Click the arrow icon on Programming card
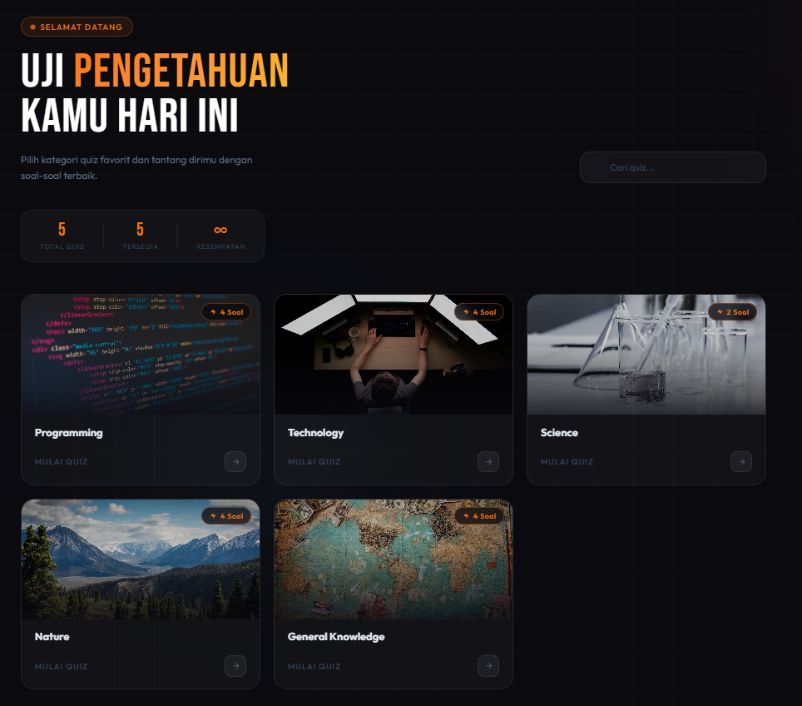The width and height of the screenshot is (802, 706). 235,461
